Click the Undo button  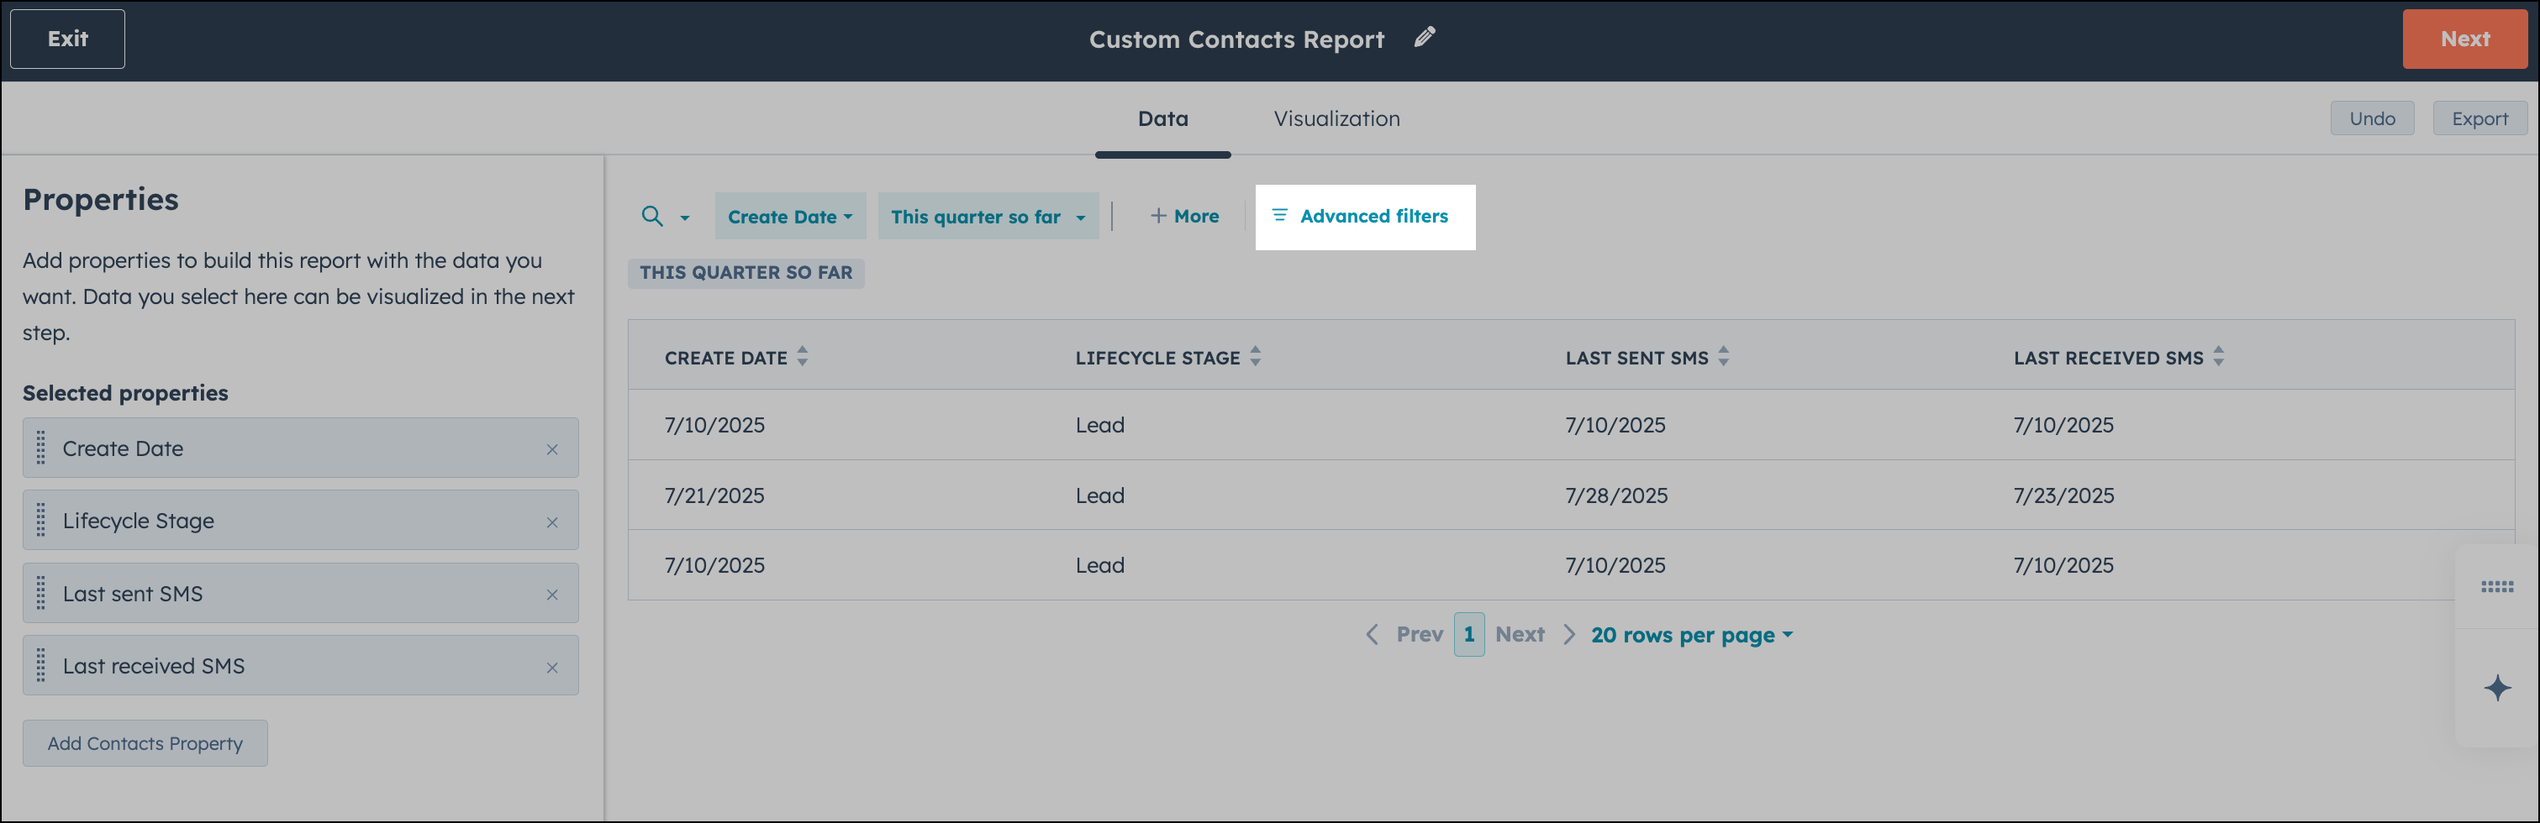[2371, 118]
